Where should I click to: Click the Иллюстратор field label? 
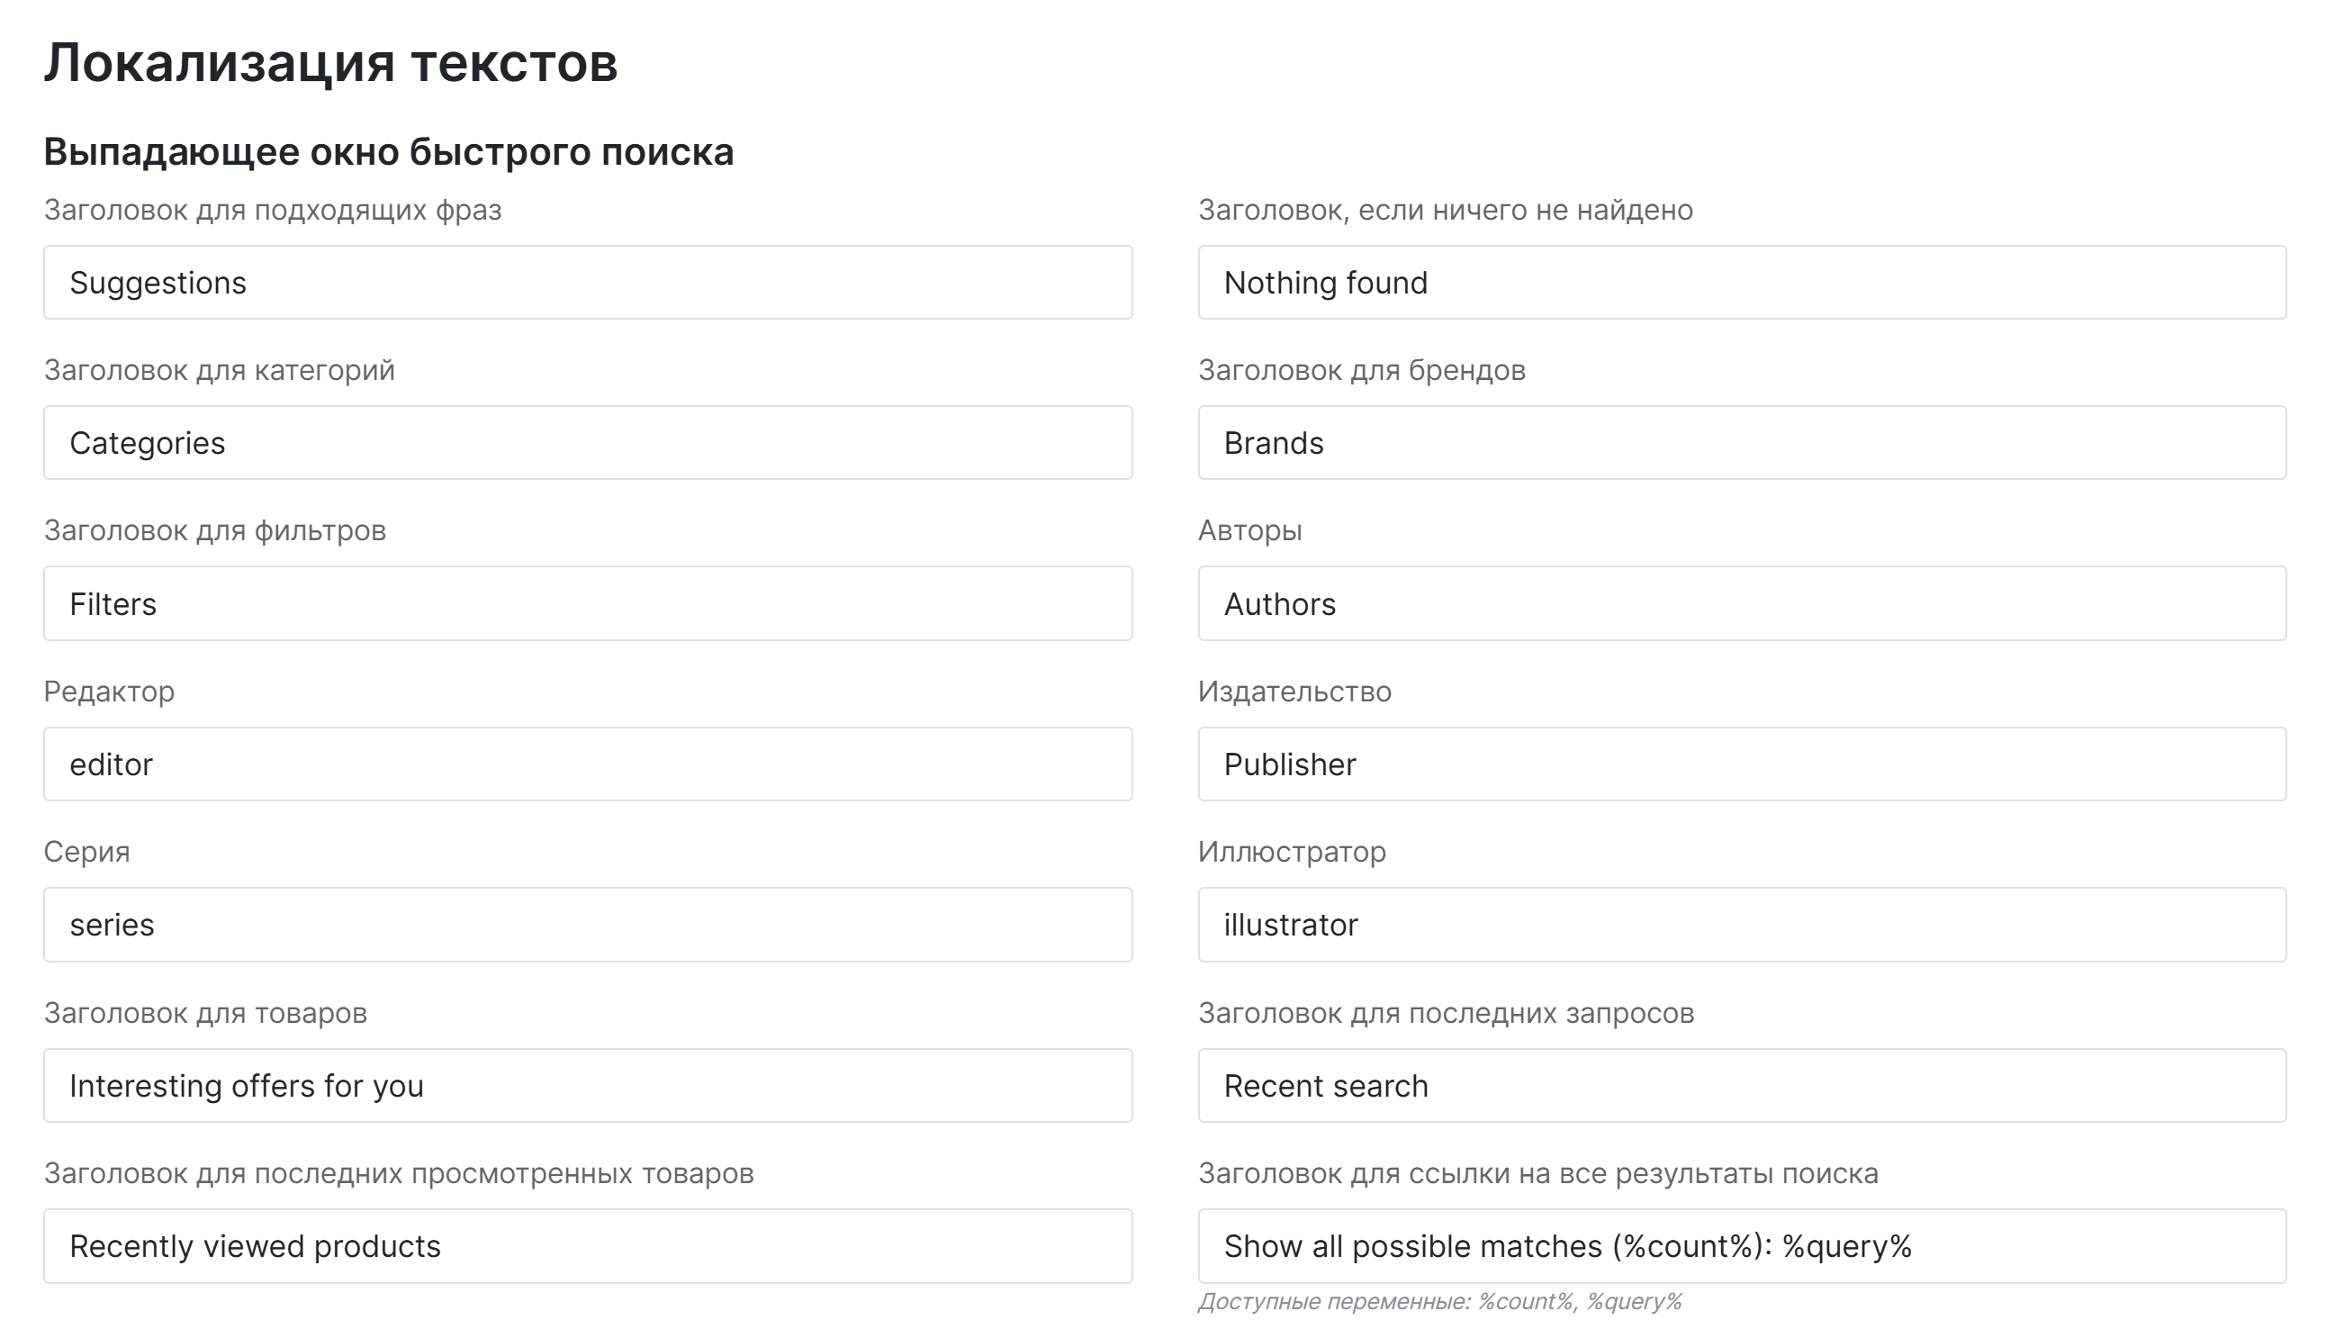(x=1292, y=852)
